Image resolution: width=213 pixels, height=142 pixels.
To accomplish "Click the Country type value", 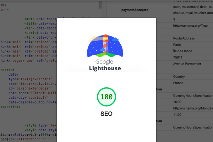I will [x=179, y=77].
